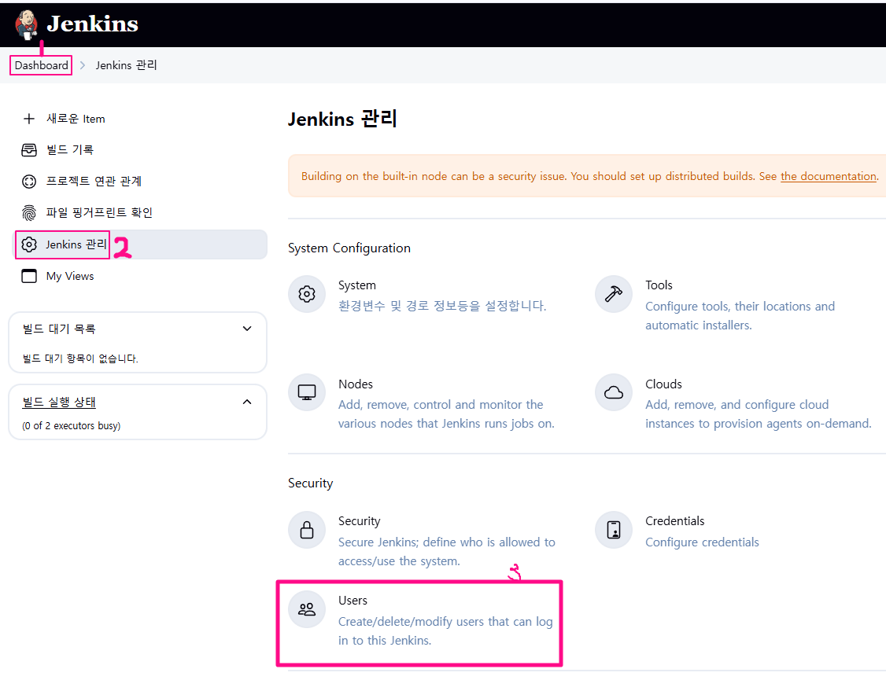
Task: Click the 빌드 대기 목록 heading
Action: tap(59, 329)
